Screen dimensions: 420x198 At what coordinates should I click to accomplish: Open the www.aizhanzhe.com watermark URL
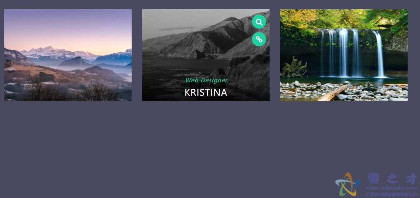click(391, 188)
